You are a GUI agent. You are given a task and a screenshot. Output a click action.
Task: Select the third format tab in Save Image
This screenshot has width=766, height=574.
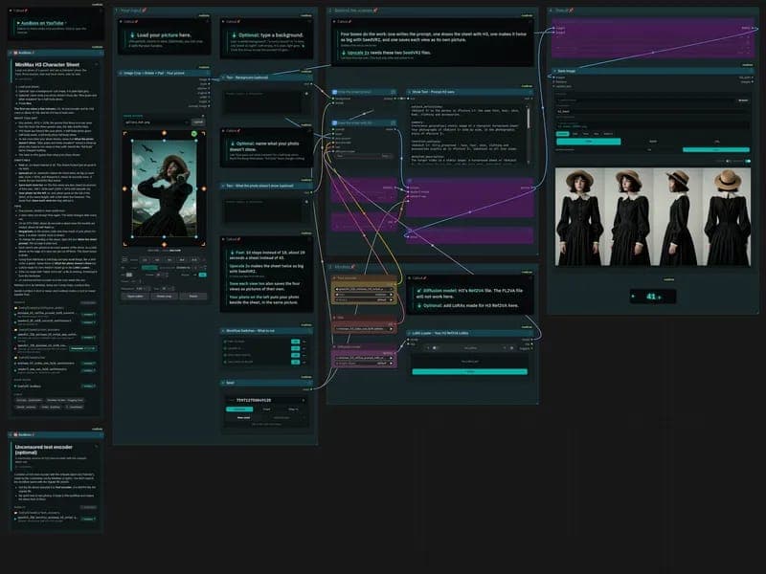tap(586, 134)
